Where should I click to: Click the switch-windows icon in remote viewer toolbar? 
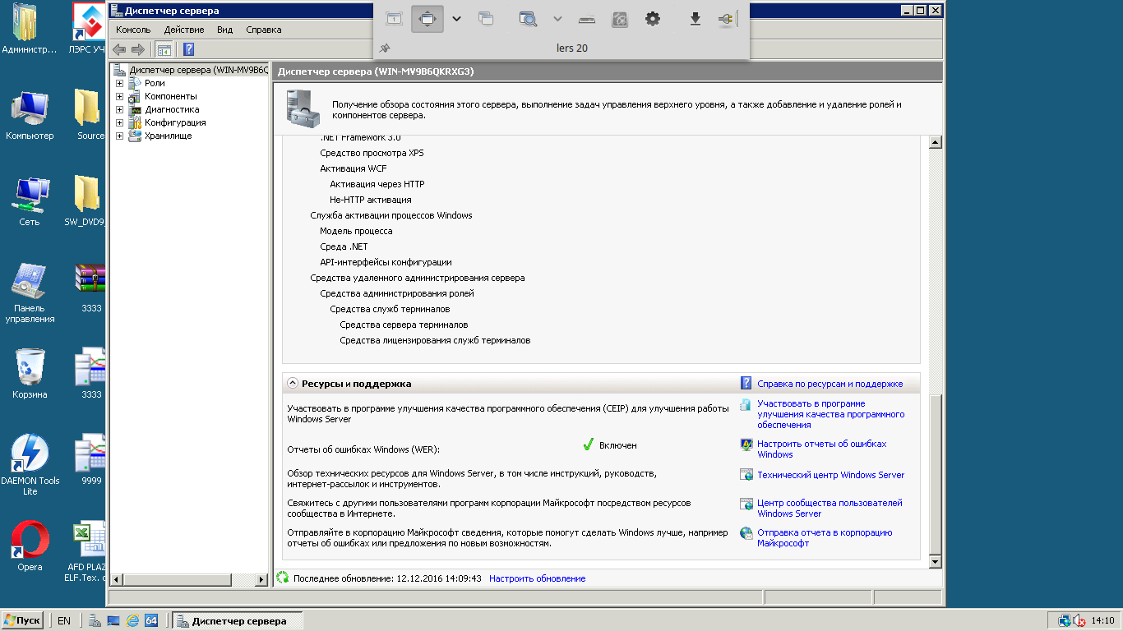pyautogui.click(x=486, y=18)
